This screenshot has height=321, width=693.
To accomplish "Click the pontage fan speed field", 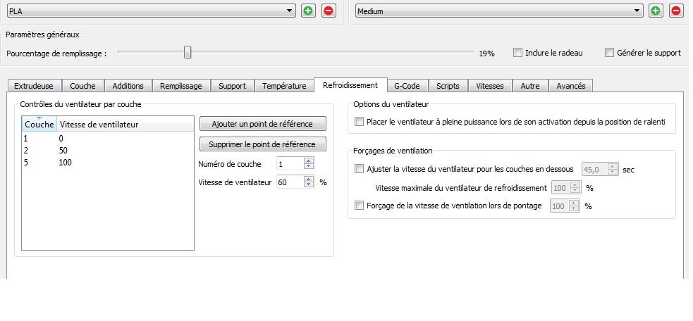I will tap(560, 206).
